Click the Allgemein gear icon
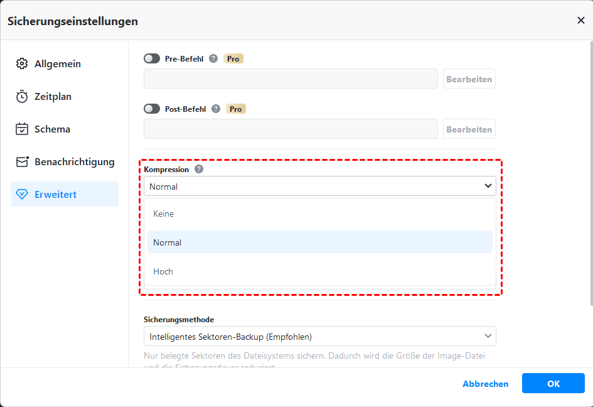The height and width of the screenshot is (407, 593). (22, 64)
